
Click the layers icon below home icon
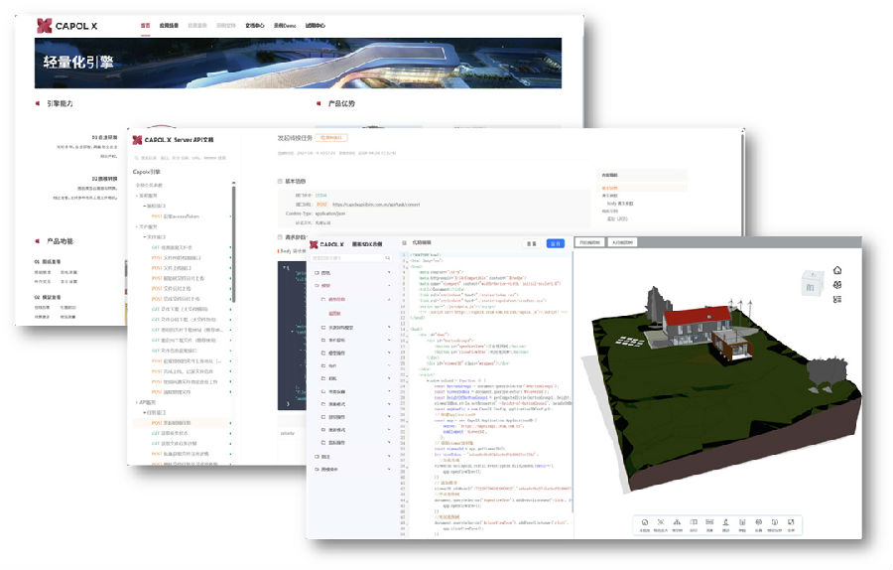point(837,285)
